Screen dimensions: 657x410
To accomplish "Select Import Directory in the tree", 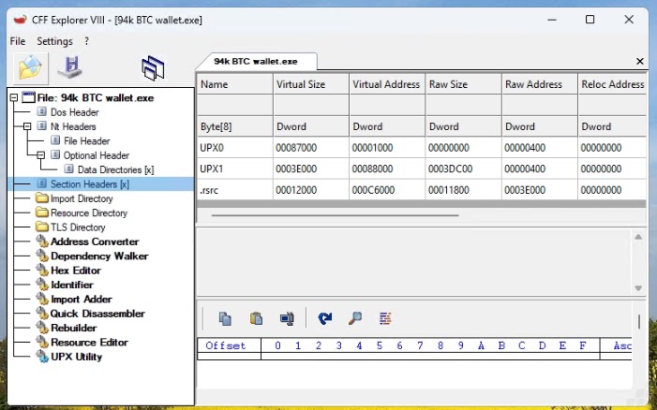I will click(82, 198).
